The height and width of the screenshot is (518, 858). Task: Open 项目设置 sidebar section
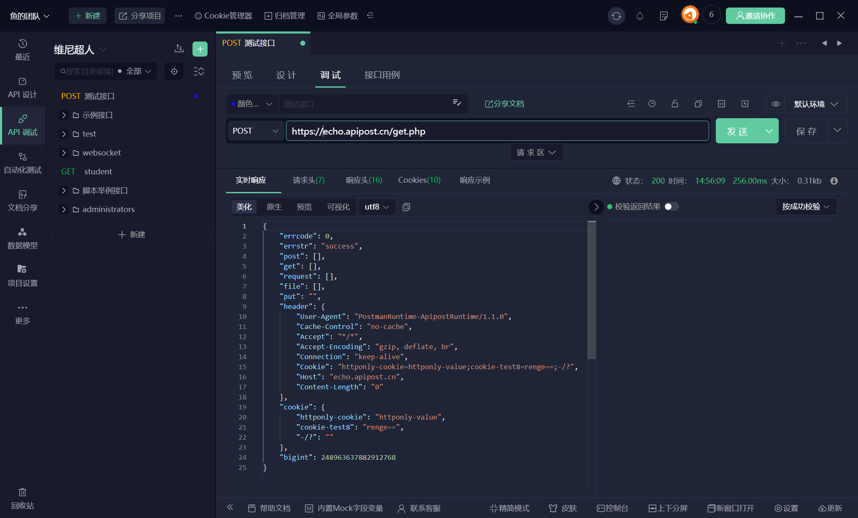point(23,276)
